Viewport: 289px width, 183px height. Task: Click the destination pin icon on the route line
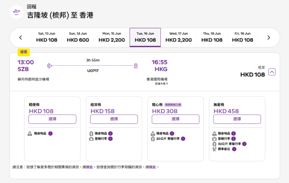click(136, 66)
